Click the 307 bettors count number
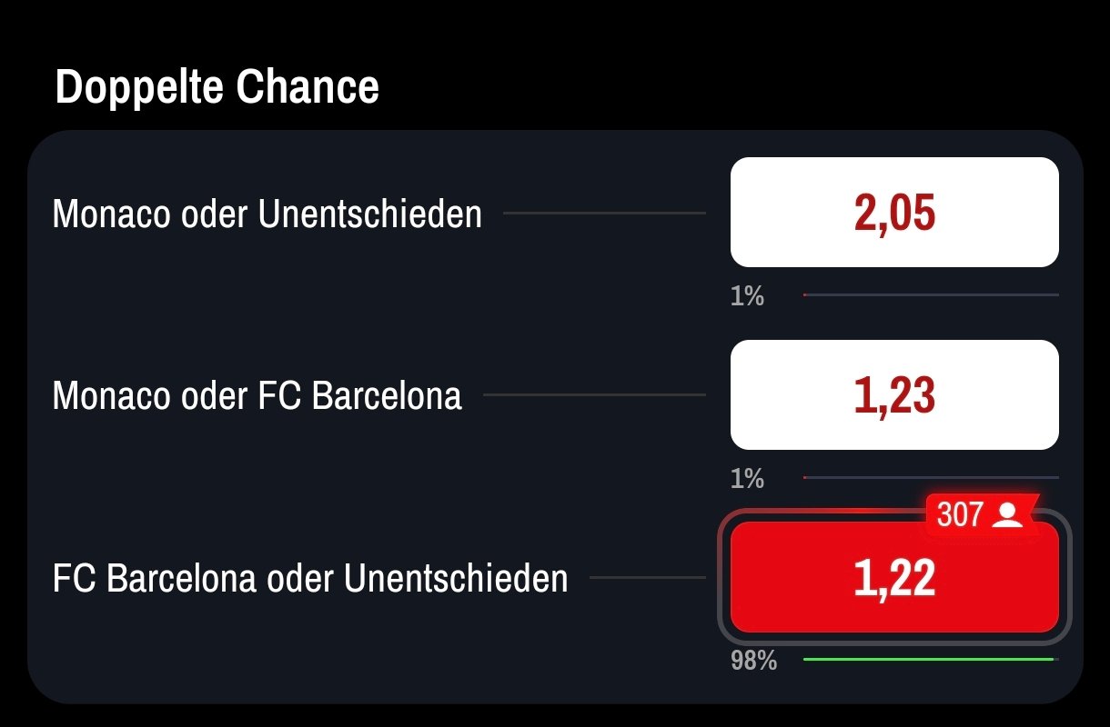 [960, 515]
